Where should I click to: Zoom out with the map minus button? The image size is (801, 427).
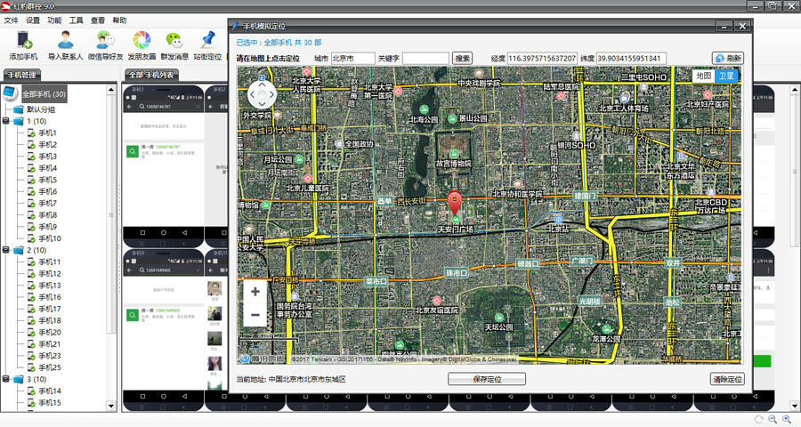click(255, 315)
